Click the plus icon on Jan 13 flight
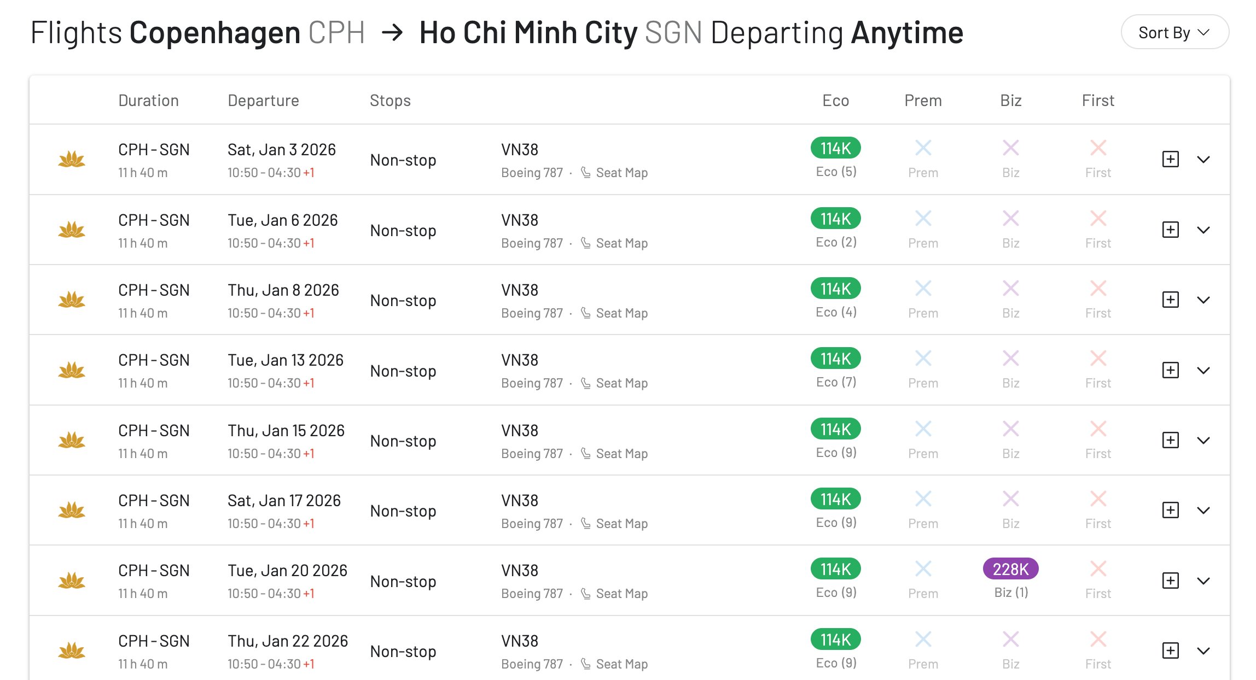 tap(1170, 370)
